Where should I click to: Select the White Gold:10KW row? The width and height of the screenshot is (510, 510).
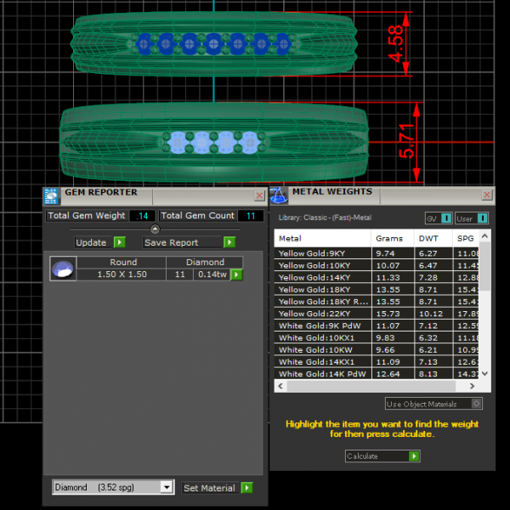coord(323,349)
